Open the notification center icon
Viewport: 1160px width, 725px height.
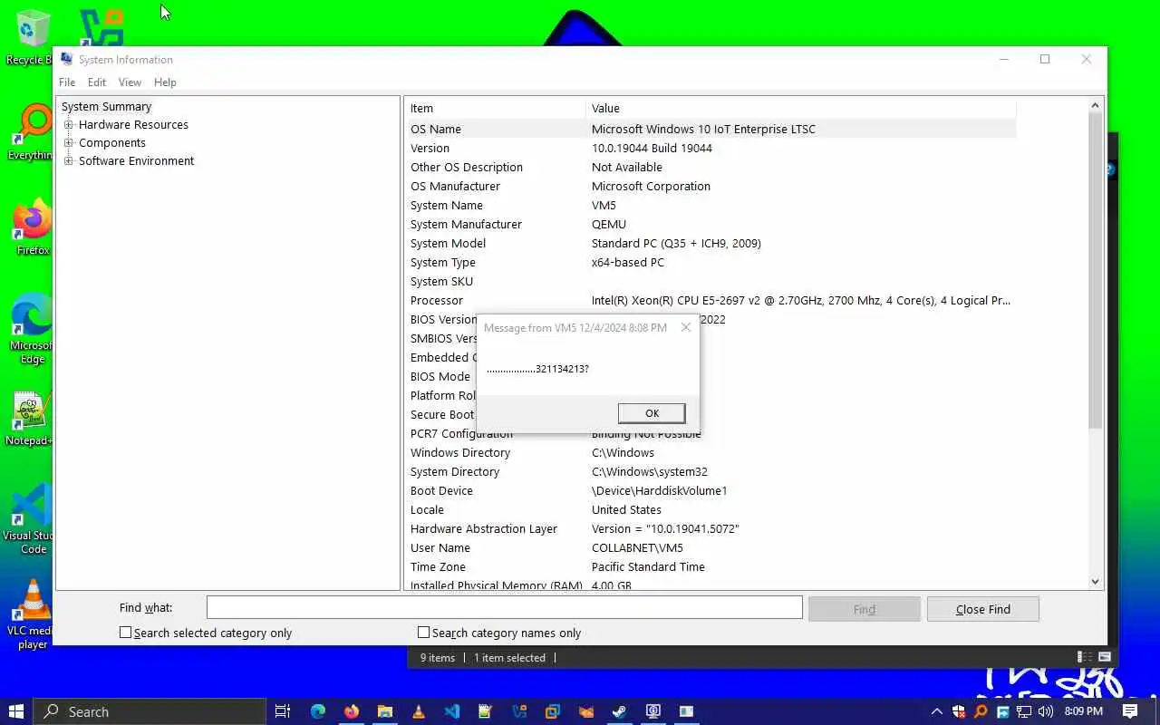[1130, 711]
